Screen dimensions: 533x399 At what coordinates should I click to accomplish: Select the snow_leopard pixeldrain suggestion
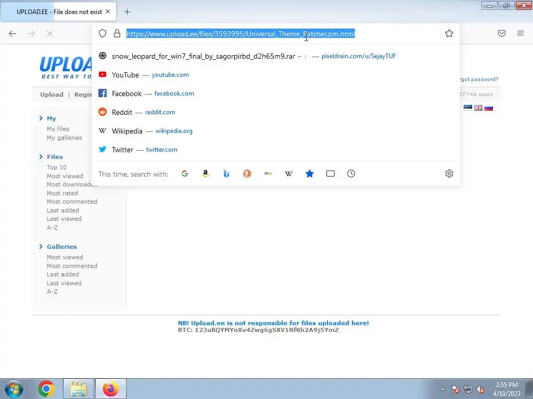pos(276,56)
